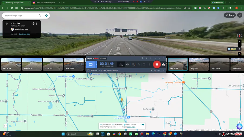Toggle Bandicam microphone capture
This screenshot has width=244, height=137.
coord(133,64)
